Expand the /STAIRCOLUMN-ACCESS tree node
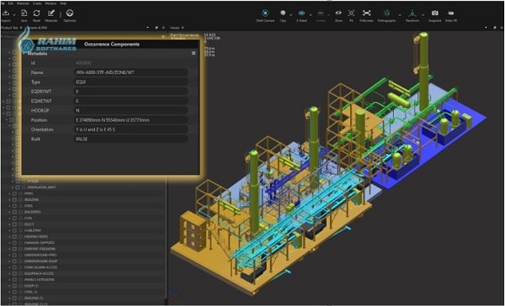The width and height of the screenshot is (505, 306). [9, 267]
